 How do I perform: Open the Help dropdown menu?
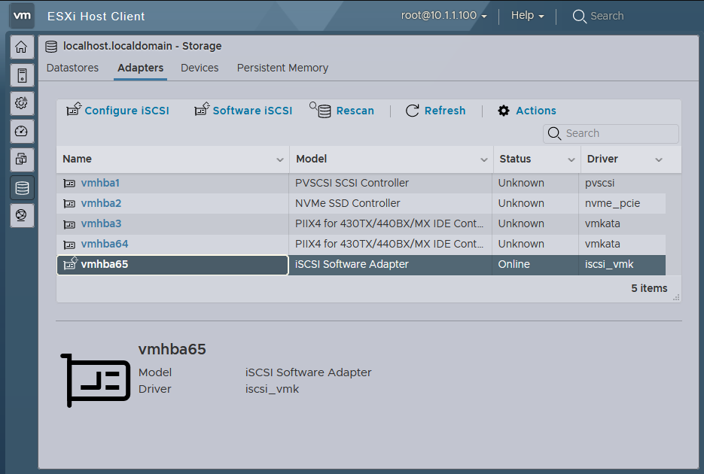coord(528,16)
